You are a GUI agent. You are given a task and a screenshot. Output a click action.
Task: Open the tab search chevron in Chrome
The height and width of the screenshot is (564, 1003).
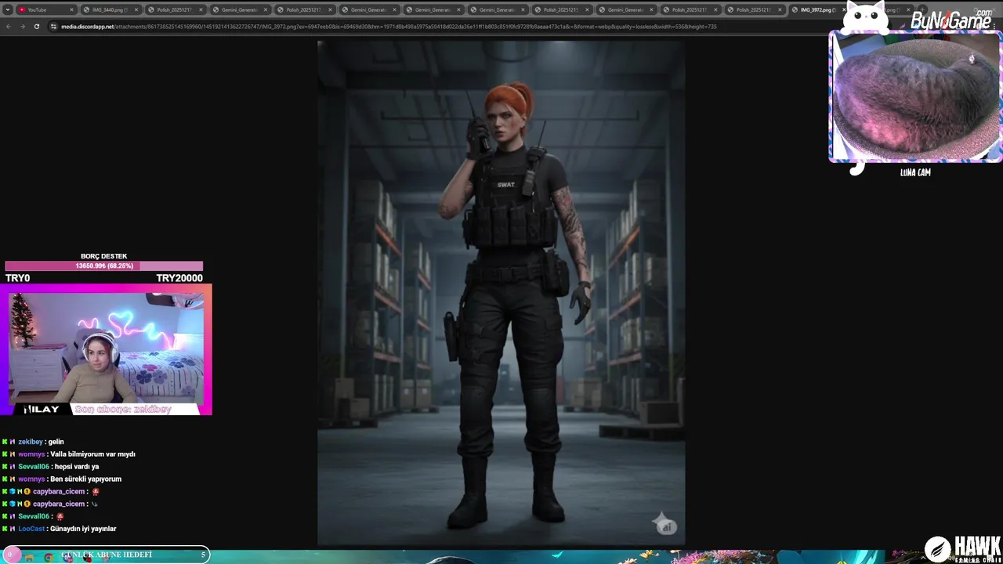coord(8,10)
